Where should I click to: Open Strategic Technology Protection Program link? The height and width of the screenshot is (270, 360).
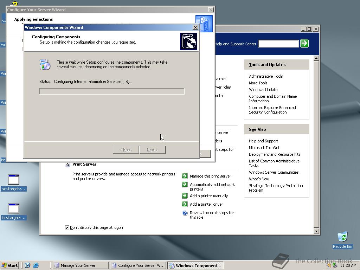[276, 188]
